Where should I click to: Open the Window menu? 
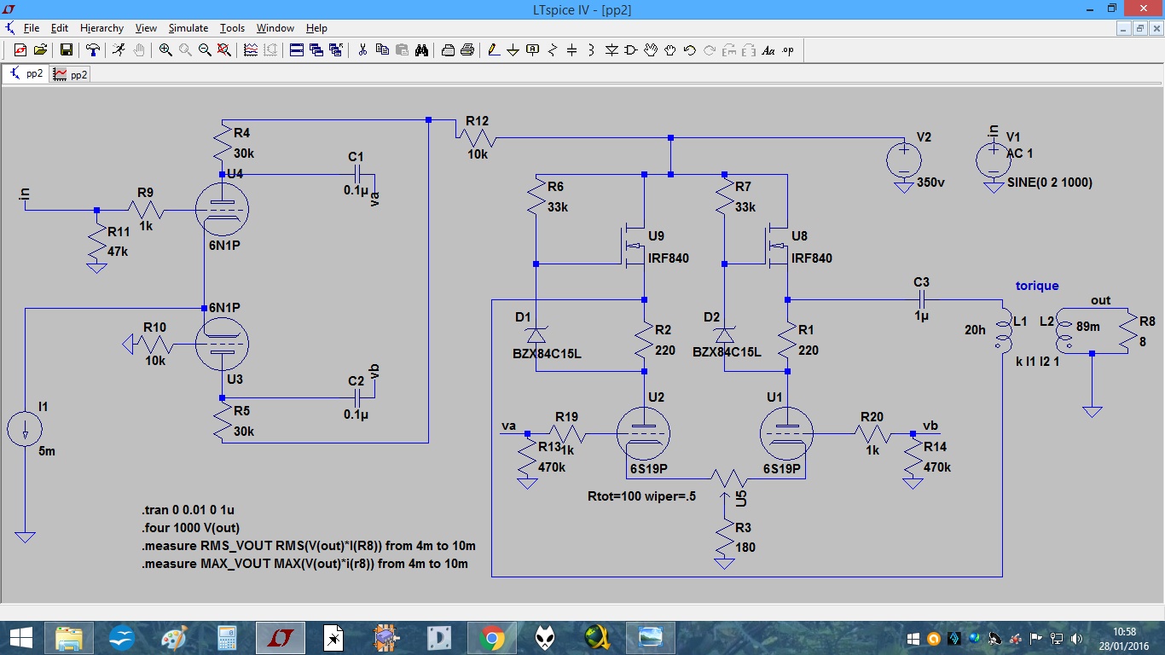click(x=275, y=28)
